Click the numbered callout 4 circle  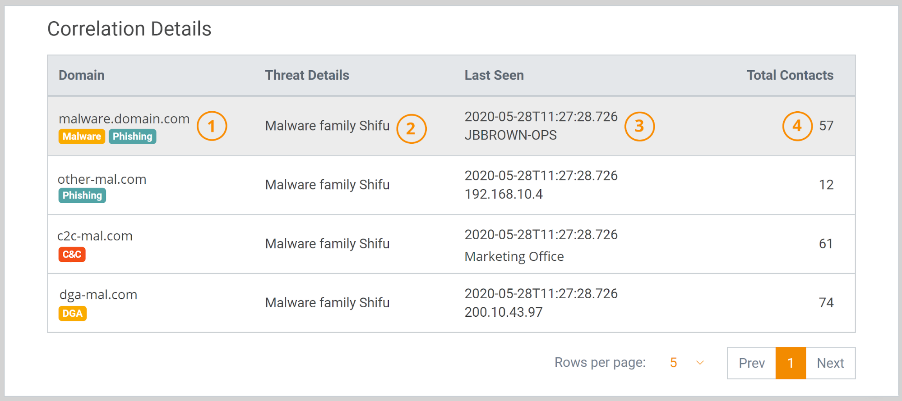pyautogui.click(x=797, y=126)
